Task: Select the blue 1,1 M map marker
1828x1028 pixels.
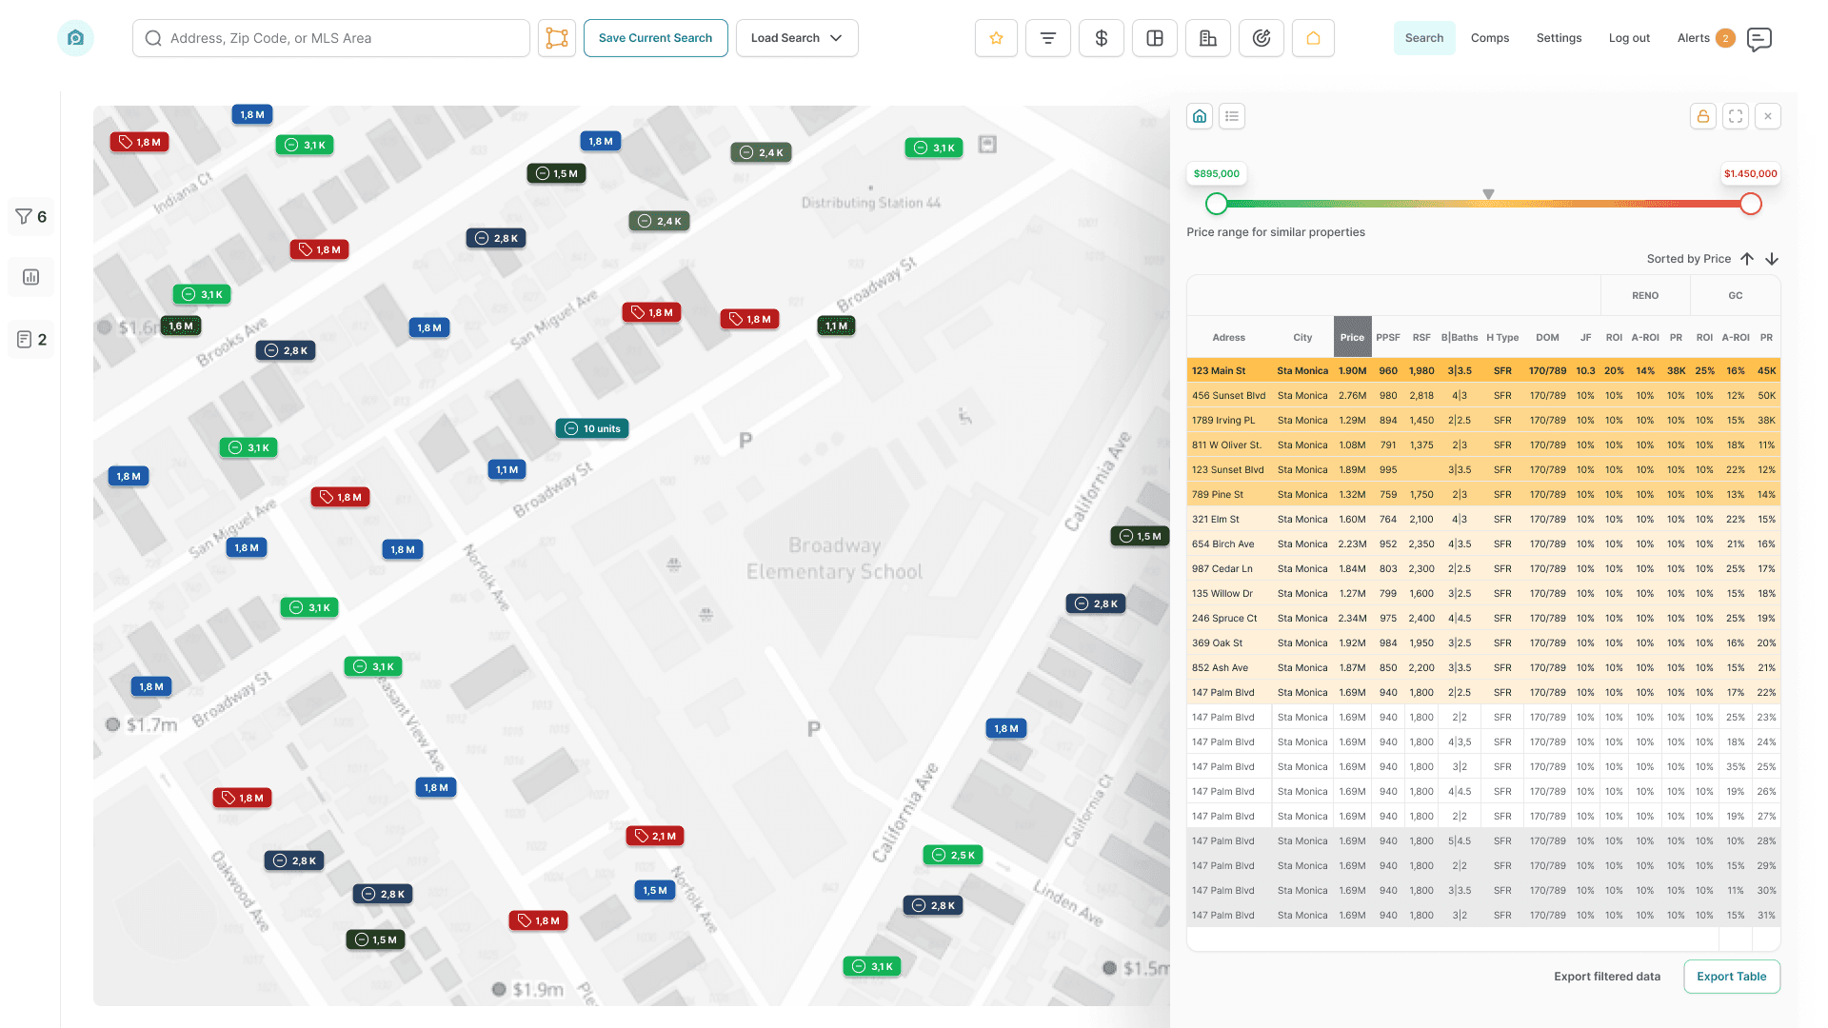Action: pyautogui.click(x=507, y=469)
